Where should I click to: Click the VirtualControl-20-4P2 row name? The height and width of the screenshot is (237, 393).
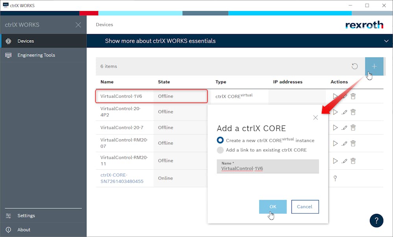coord(120,112)
